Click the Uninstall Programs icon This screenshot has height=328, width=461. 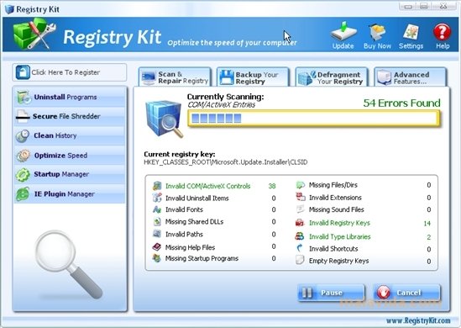[x=24, y=98]
